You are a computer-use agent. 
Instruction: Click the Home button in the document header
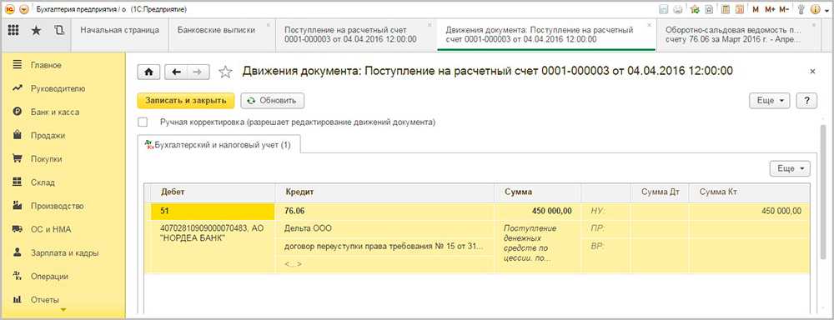tap(149, 72)
